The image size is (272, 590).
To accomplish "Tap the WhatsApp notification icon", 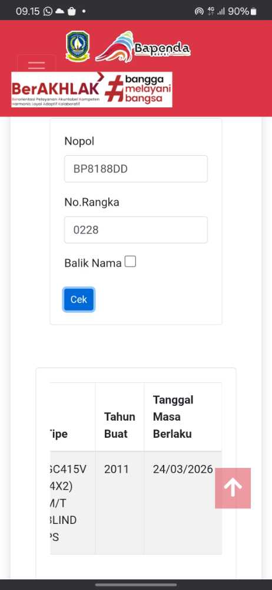I will click(x=48, y=11).
